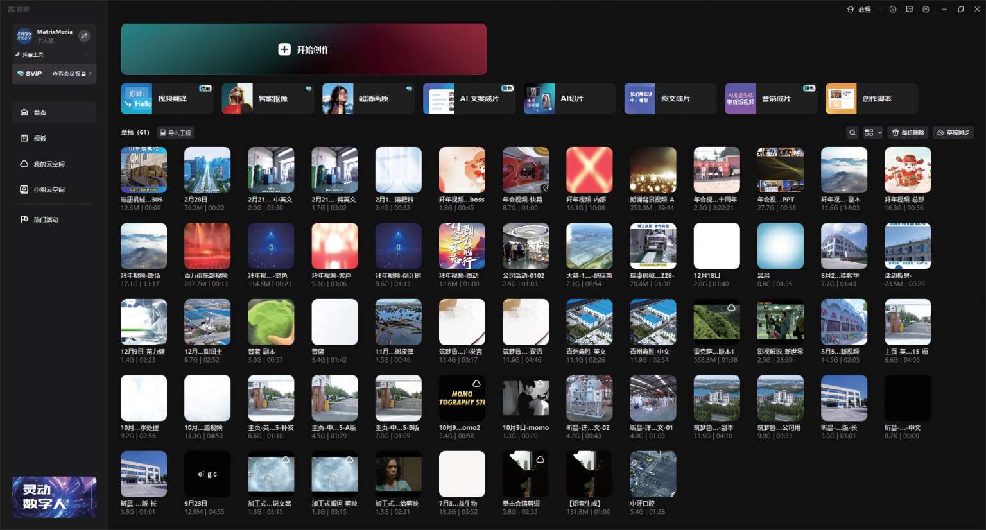Open 我的云空间 in the sidebar

49,164
